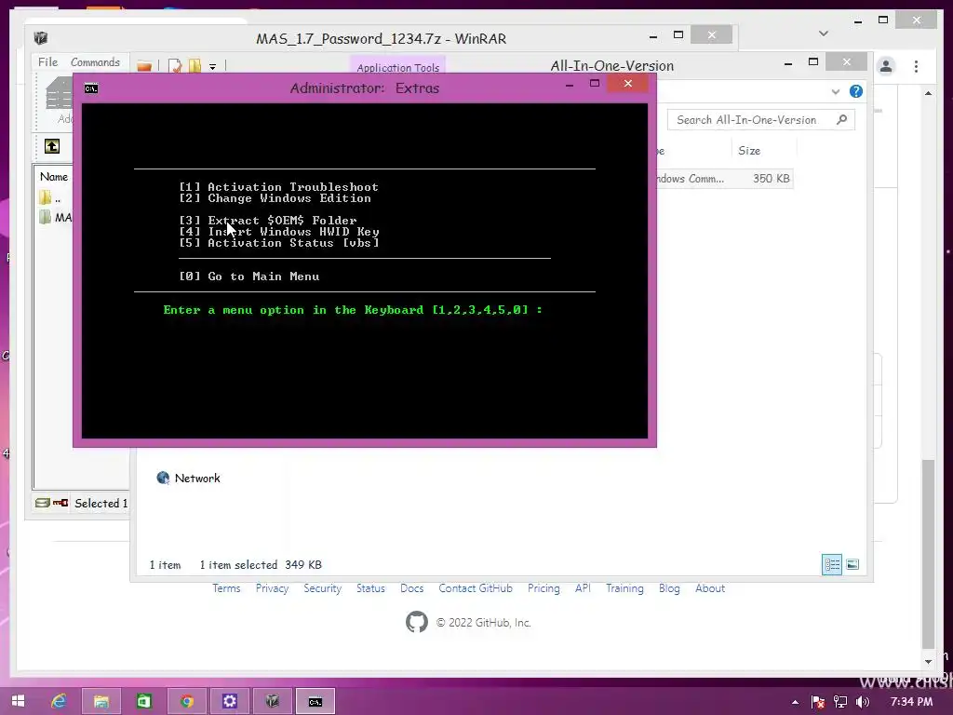Click the 7:34 PM clock
The image size is (953, 715).
point(911,702)
